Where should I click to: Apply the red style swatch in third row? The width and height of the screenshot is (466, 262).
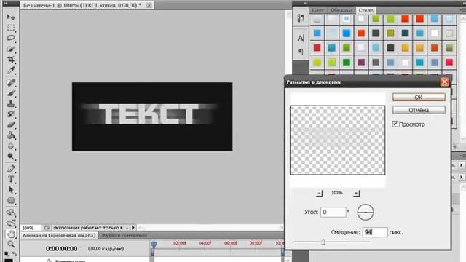point(317,48)
